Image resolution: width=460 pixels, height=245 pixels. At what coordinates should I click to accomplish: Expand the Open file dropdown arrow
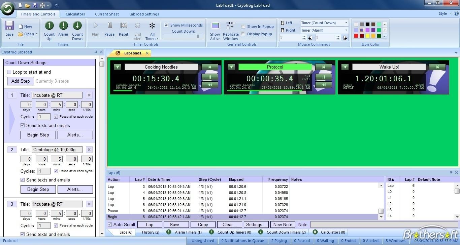[x=36, y=34]
